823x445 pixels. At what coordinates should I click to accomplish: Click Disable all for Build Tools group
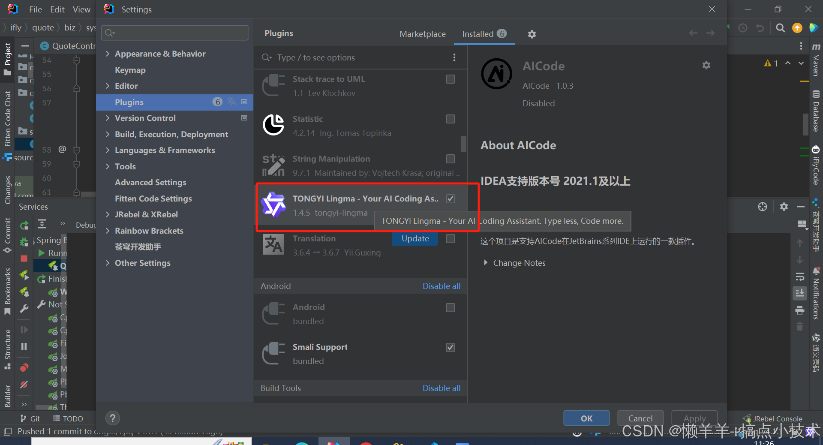point(442,388)
